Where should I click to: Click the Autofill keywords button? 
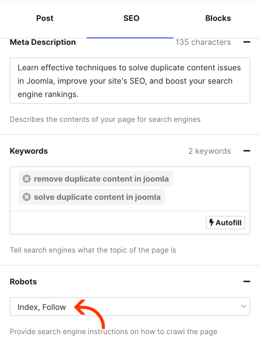click(x=225, y=223)
